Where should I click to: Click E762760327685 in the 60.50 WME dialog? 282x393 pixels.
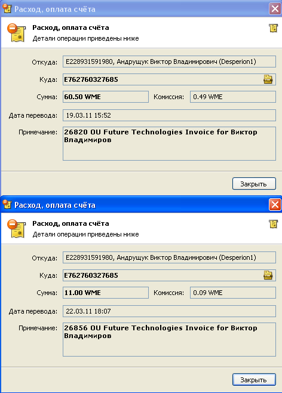tap(91, 79)
